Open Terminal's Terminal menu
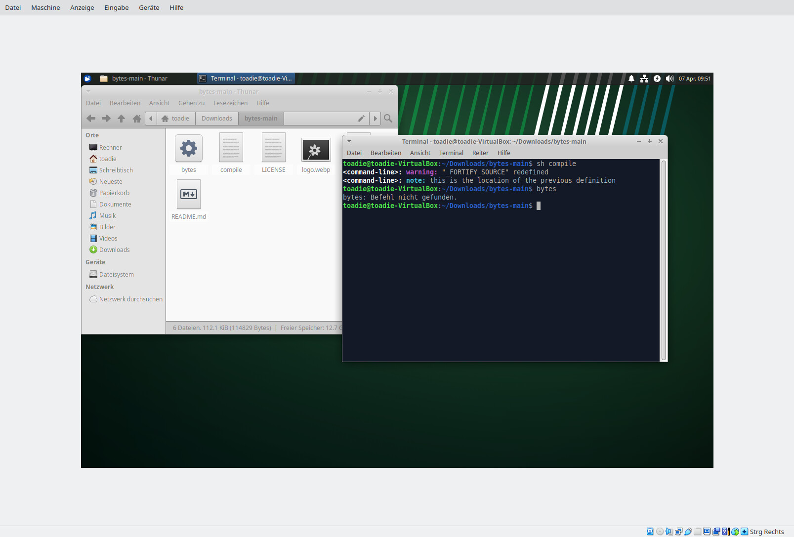 pos(451,153)
